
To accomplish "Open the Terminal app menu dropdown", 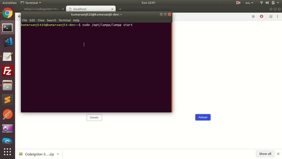I will [31, 3].
